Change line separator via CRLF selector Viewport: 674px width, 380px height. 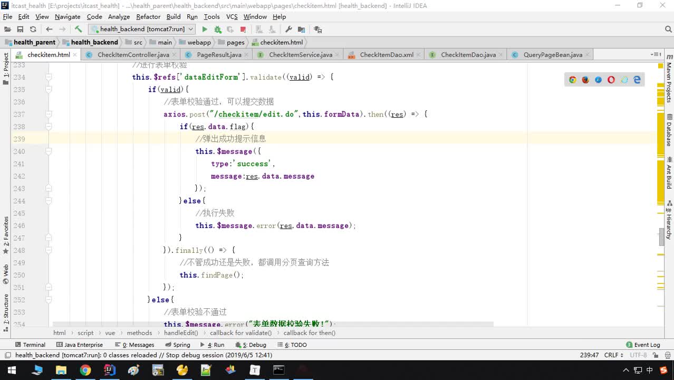tap(614, 355)
